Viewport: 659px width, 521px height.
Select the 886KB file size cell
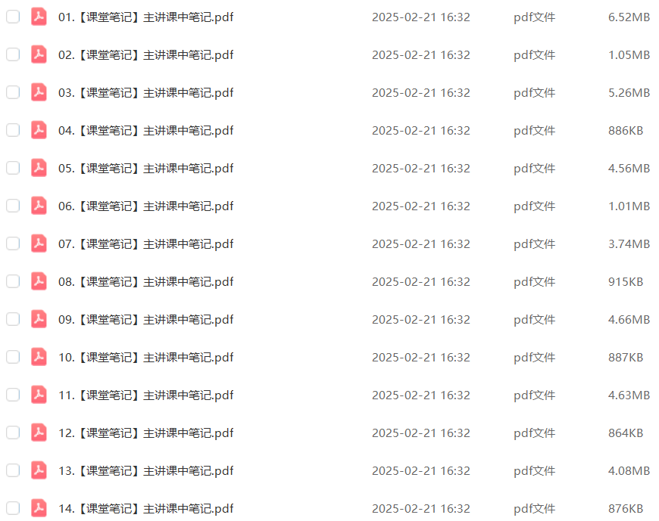click(626, 131)
